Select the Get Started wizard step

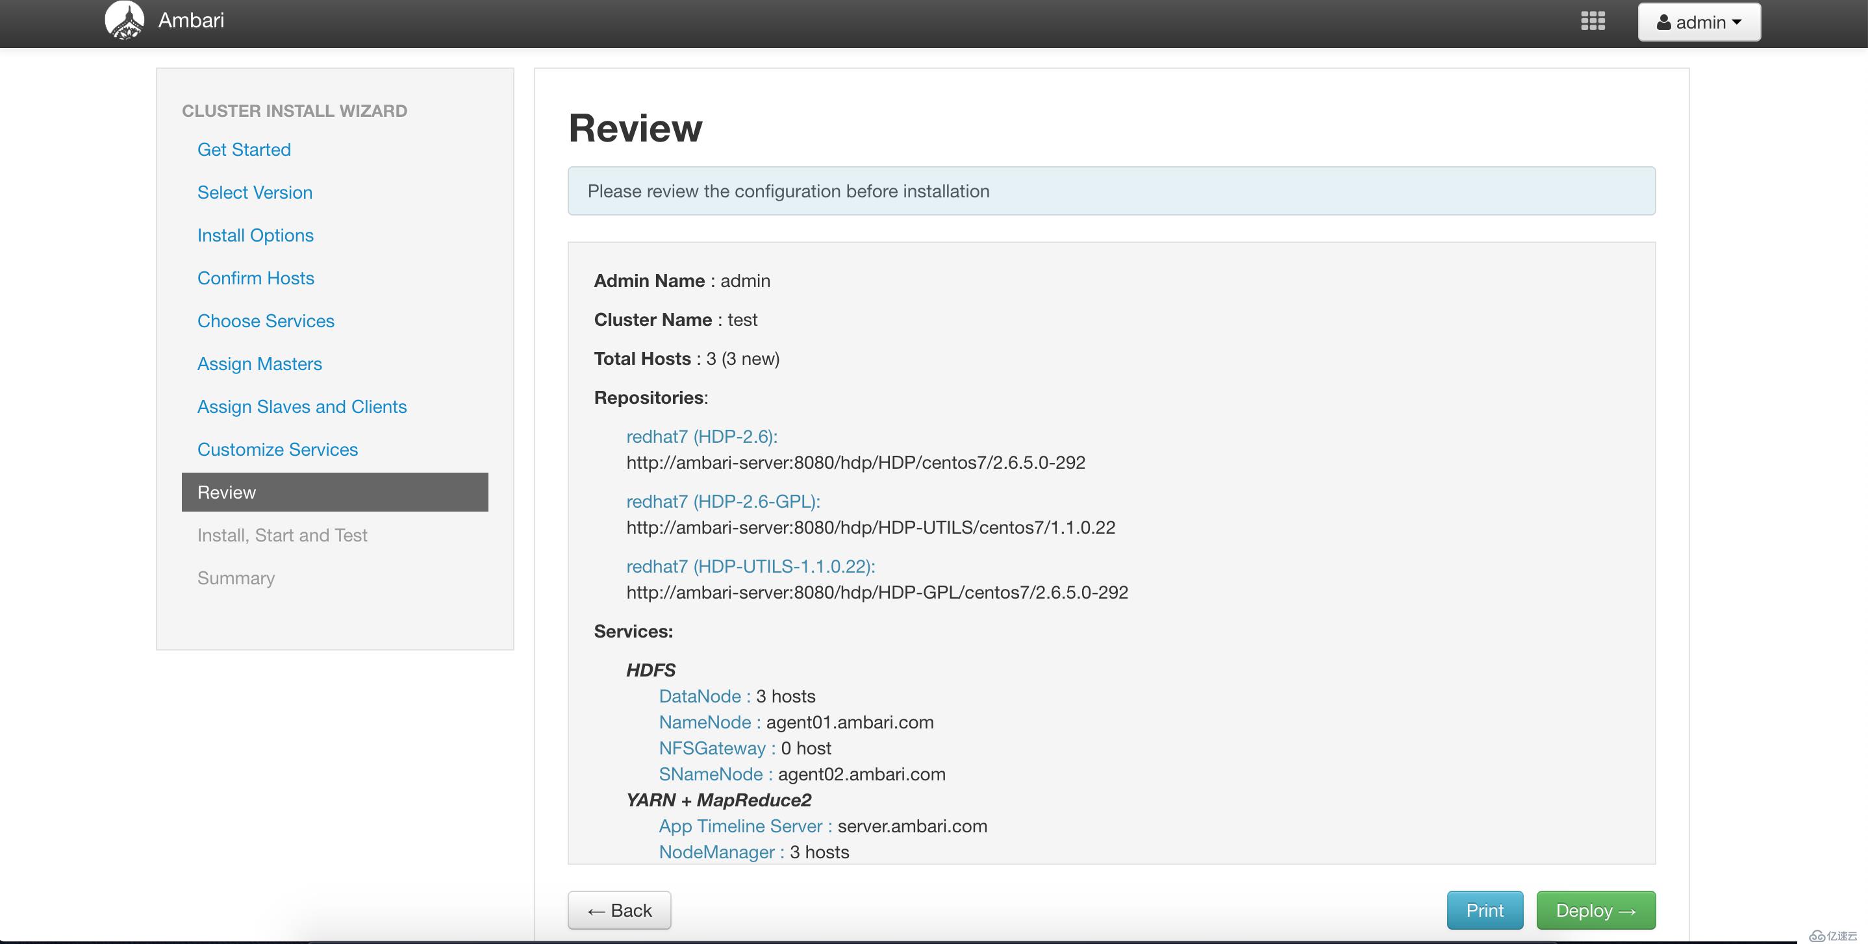[x=244, y=149]
